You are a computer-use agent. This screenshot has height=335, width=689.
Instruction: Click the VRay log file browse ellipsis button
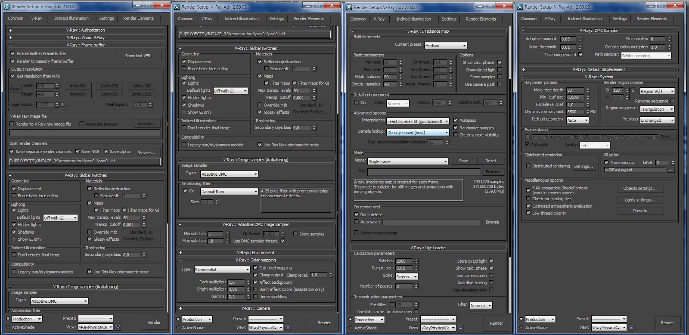(x=670, y=170)
